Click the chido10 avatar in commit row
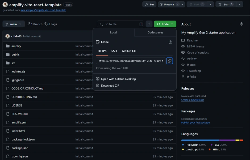Image resolution: width=250 pixels, height=160 pixels. pyautogui.click(x=7, y=36)
